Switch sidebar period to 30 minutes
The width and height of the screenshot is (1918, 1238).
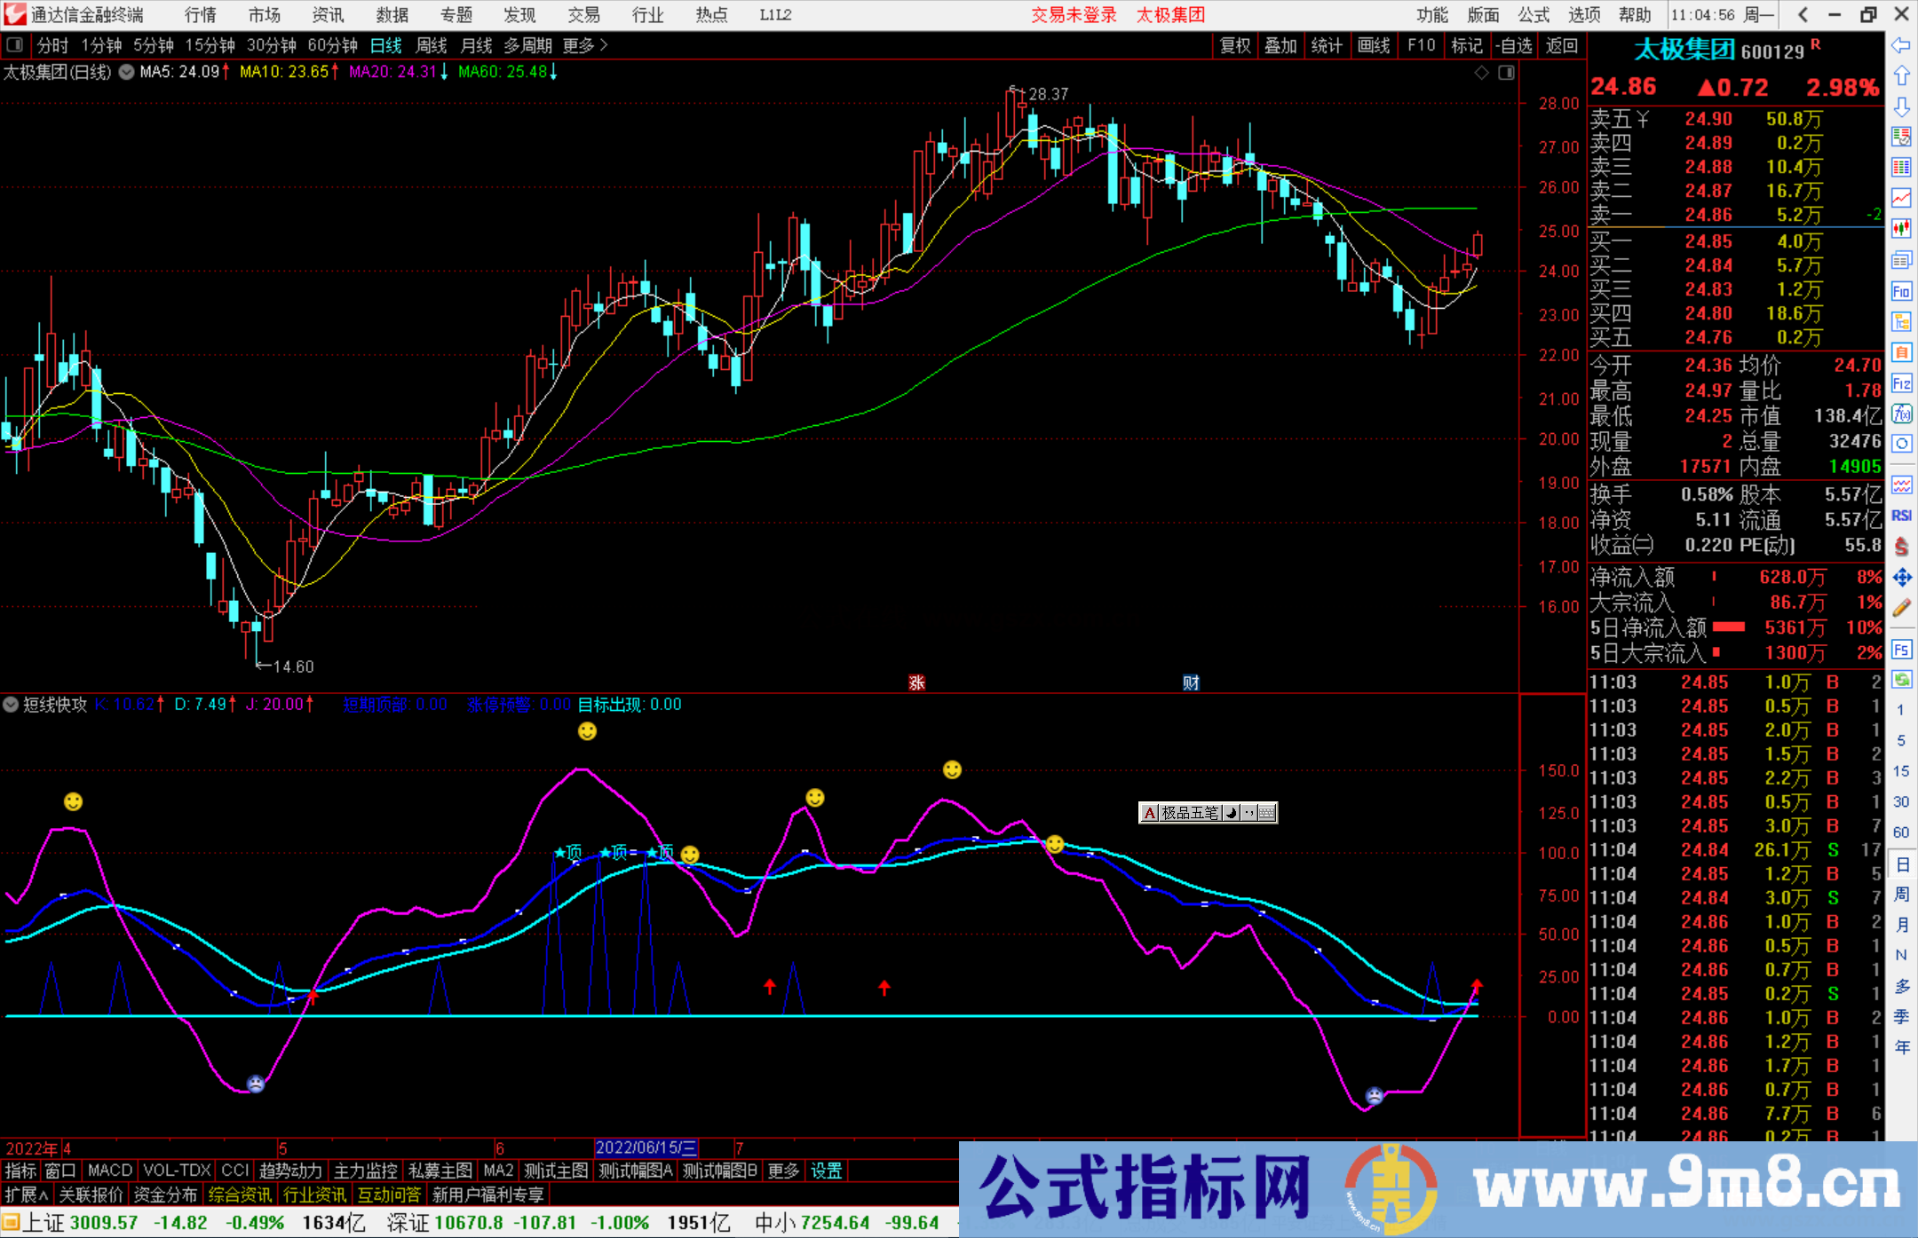click(x=1900, y=801)
